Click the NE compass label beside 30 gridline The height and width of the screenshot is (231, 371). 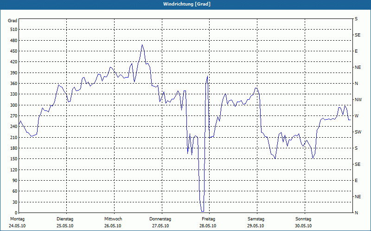(x=358, y=197)
